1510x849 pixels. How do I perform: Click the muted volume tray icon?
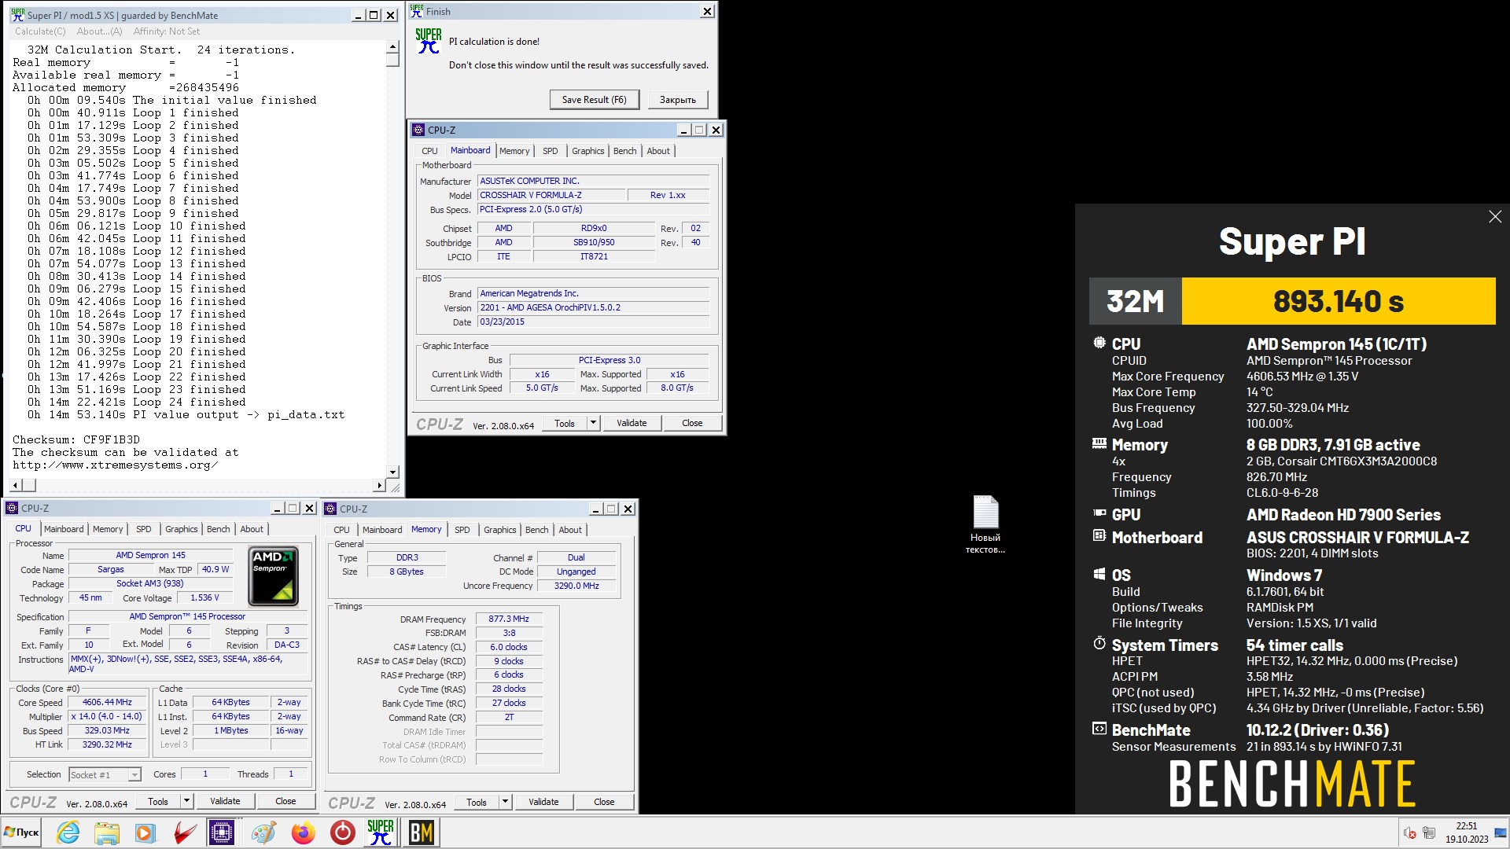click(1410, 832)
